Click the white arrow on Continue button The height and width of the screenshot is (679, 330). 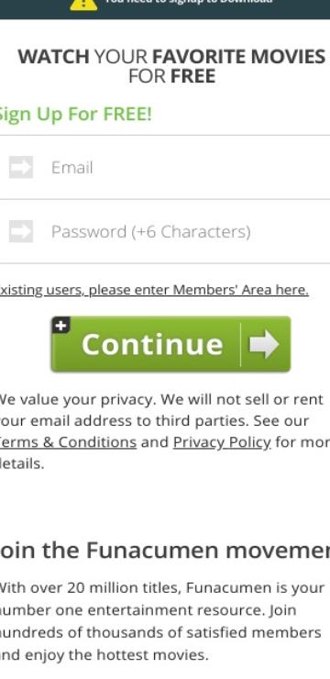tap(264, 344)
